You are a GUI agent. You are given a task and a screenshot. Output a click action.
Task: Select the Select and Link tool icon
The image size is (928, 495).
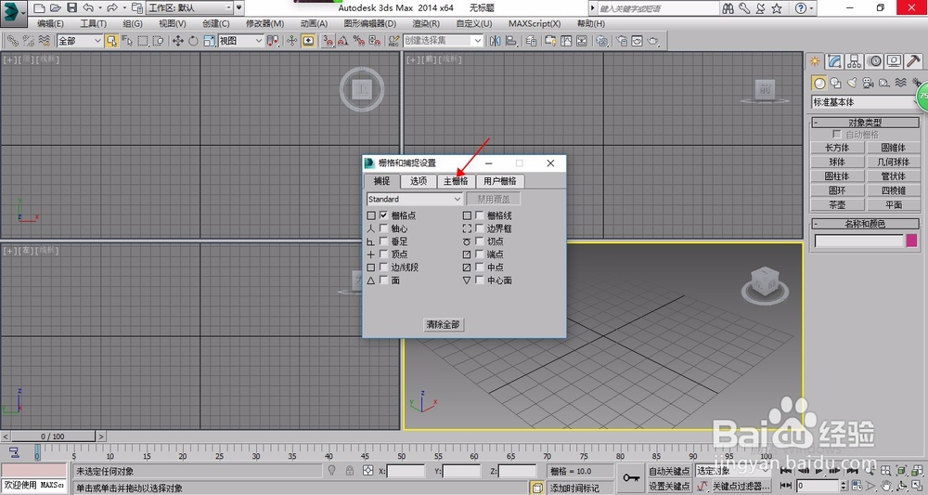pos(12,41)
